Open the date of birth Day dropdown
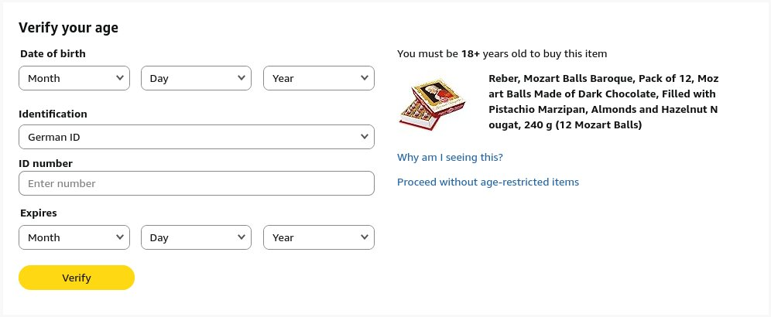The image size is (771, 317). point(196,78)
